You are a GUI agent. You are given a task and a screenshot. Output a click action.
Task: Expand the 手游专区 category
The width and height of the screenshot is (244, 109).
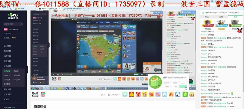pyautogui.click(x=13, y=61)
